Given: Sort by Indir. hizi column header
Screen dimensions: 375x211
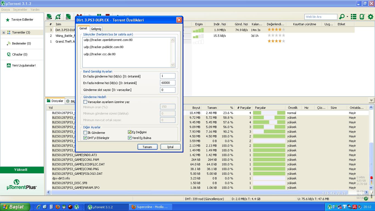Looking at the screenshot, I should point(216,24).
